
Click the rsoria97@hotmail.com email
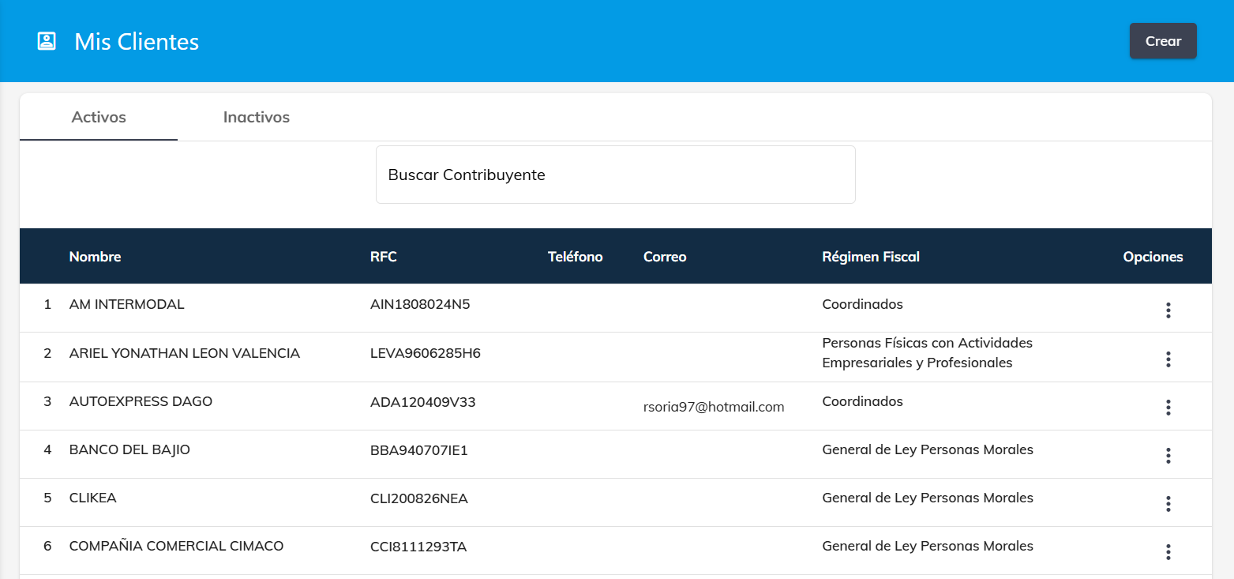tap(714, 408)
